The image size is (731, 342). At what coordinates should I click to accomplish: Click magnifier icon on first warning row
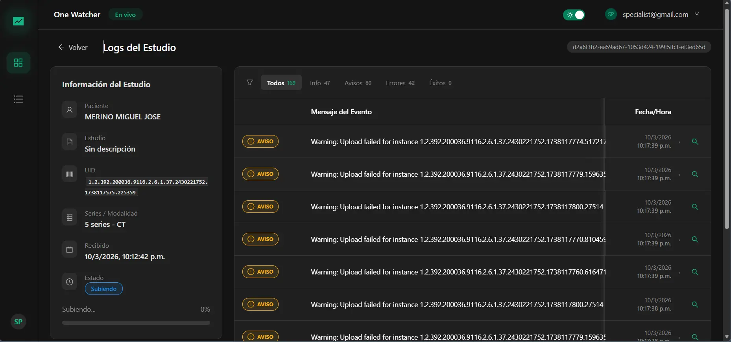tap(695, 142)
